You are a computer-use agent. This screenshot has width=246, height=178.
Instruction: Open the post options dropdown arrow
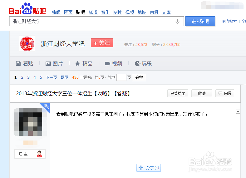coord(238,111)
